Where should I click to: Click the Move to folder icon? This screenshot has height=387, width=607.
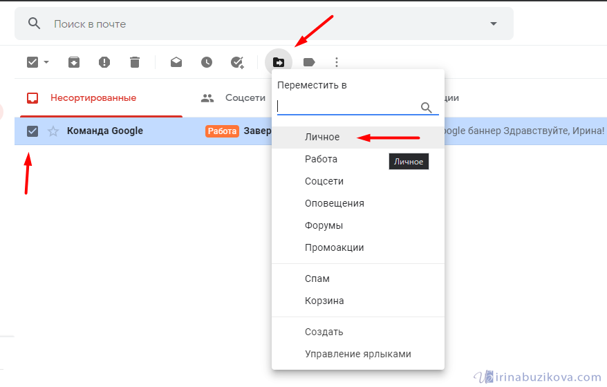279,62
